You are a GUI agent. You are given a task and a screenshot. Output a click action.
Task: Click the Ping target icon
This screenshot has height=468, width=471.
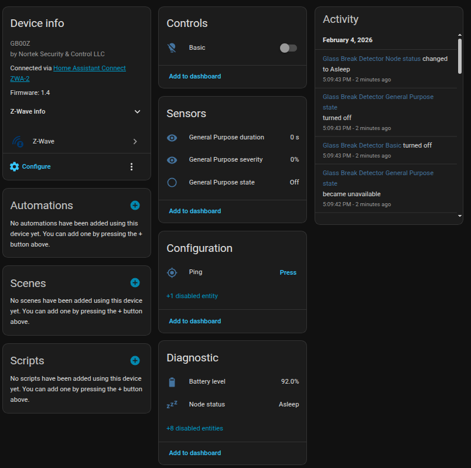(x=172, y=272)
